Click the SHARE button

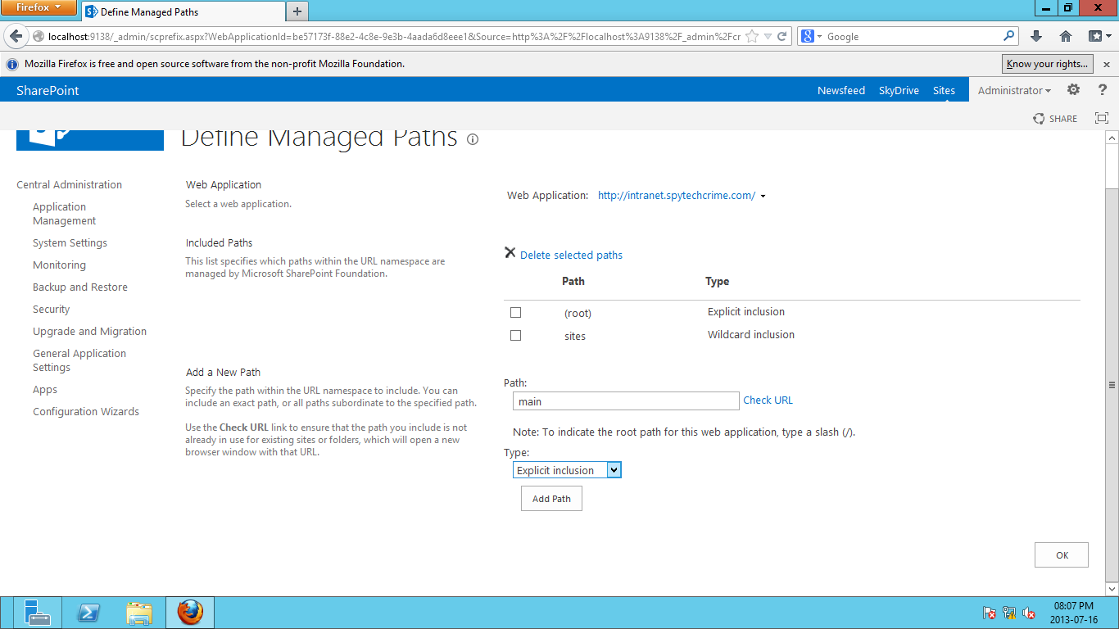click(1055, 119)
